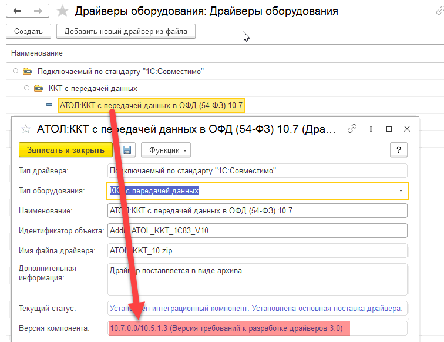Add main window to favorites with star

62,11
